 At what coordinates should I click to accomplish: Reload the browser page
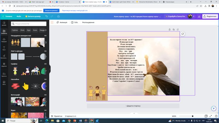pyautogui.click(x=10, y=6)
